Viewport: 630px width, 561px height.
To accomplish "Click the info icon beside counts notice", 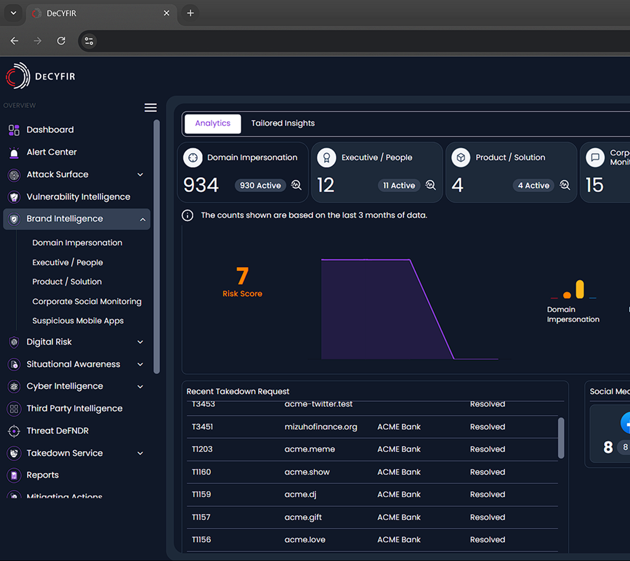I will pos(187,215).
